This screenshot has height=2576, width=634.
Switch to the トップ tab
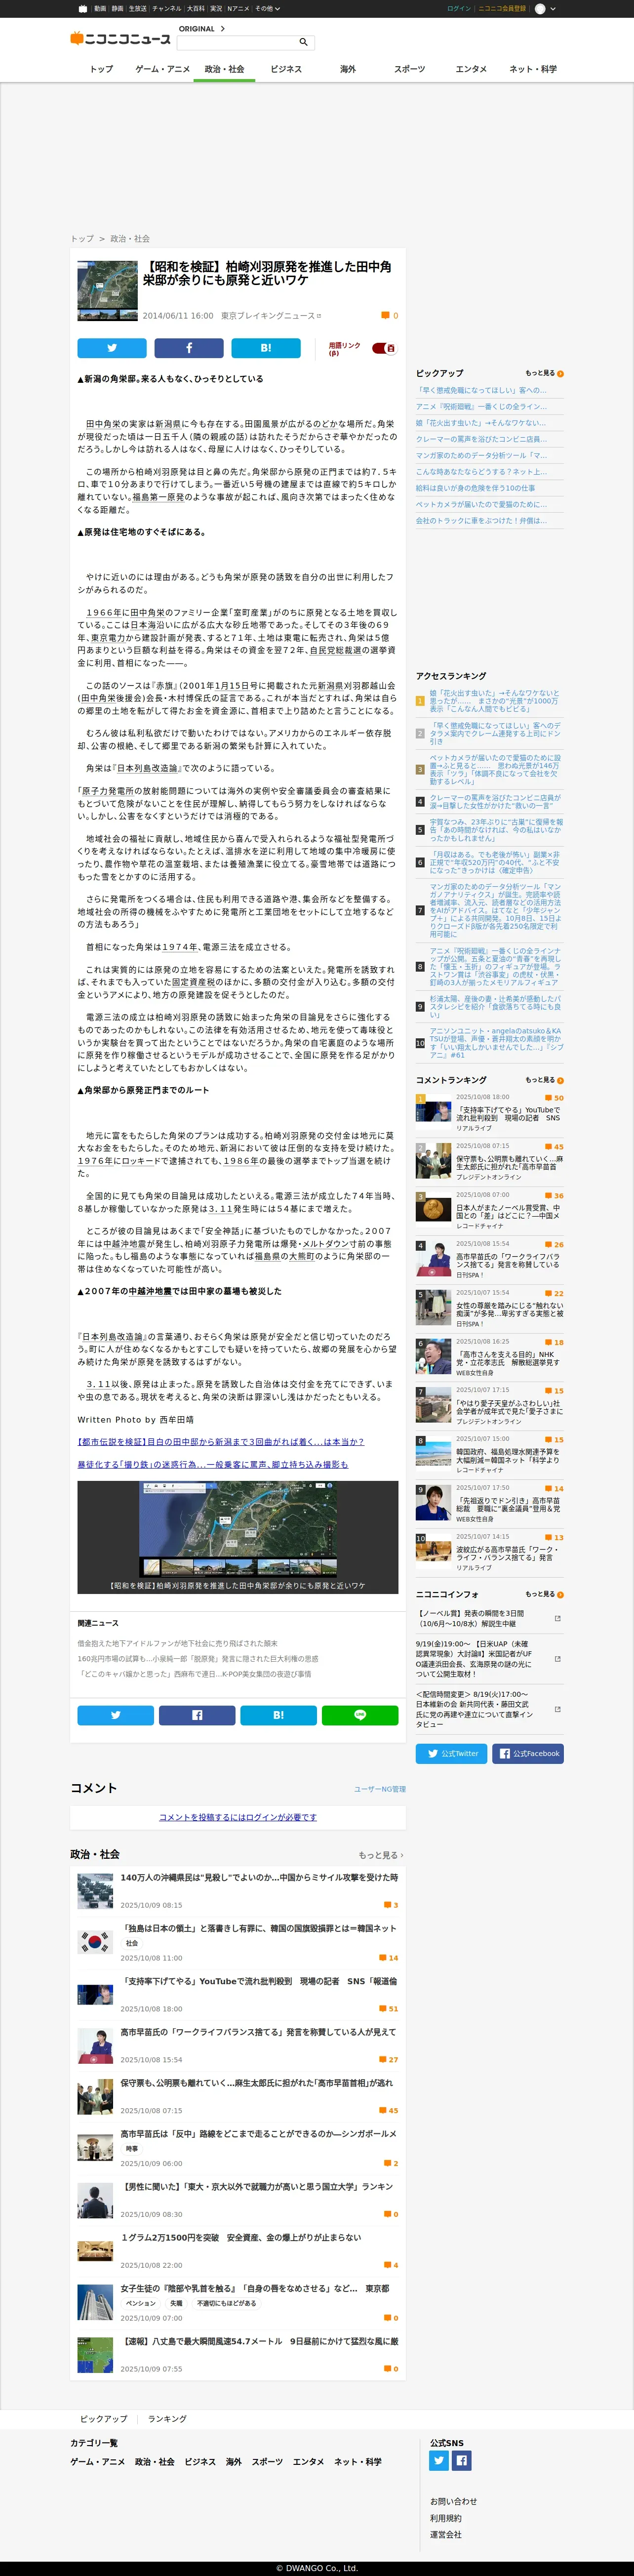[x=101, y=69]
